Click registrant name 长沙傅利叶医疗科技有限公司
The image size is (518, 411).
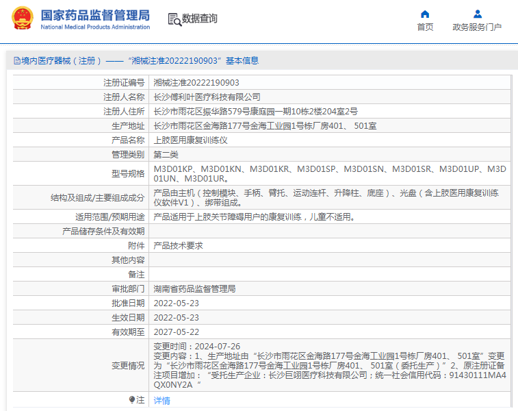click(x=207, y=97)
